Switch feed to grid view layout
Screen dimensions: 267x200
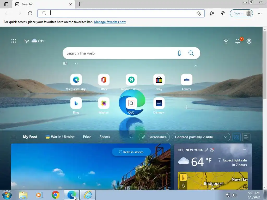click(236, 137)
